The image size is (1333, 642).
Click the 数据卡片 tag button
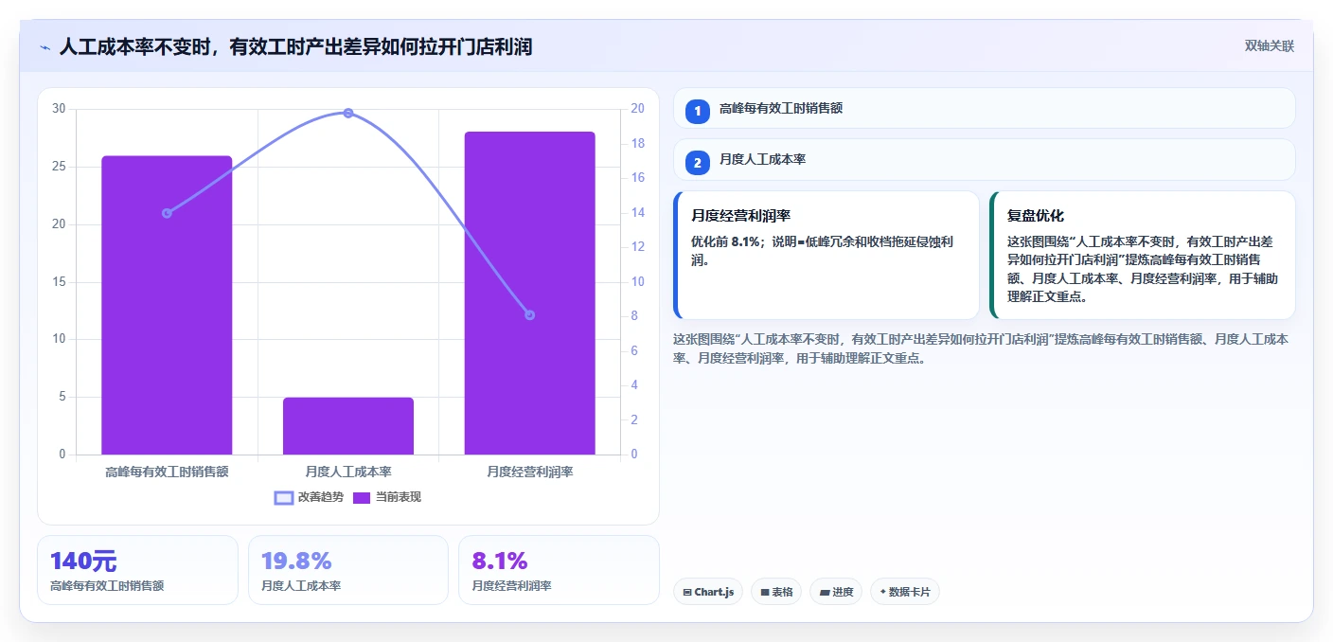coord(905,592)
